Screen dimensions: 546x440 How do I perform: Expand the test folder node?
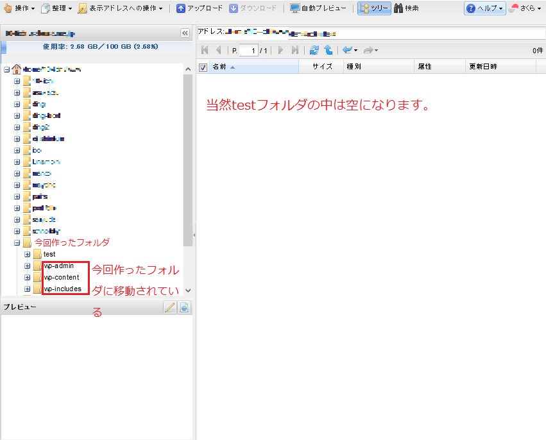pyautogui.click(x=27, y=255)
